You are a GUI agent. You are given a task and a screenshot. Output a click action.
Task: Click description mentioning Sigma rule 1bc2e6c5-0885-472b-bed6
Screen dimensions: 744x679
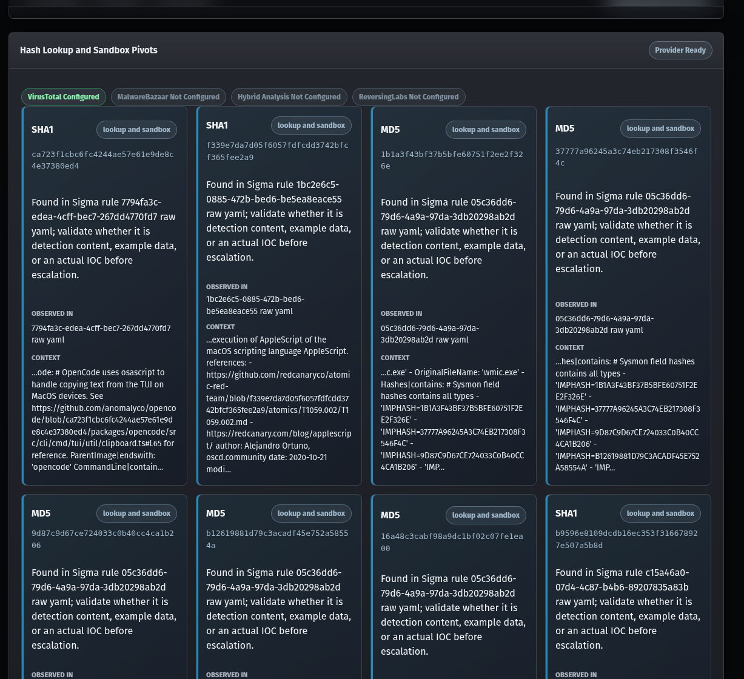[279, 221]
